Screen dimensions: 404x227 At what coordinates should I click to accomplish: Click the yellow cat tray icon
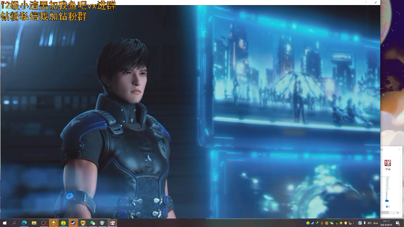327,223
